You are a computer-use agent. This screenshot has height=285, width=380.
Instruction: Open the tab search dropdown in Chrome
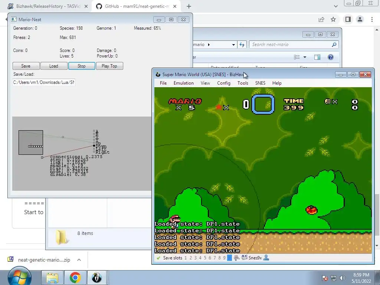335,6
